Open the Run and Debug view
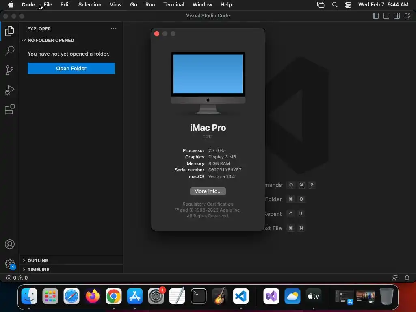 pos(10,90)
